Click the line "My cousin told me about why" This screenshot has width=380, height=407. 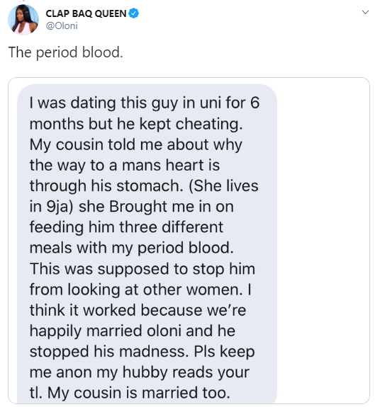pos(135,145)
